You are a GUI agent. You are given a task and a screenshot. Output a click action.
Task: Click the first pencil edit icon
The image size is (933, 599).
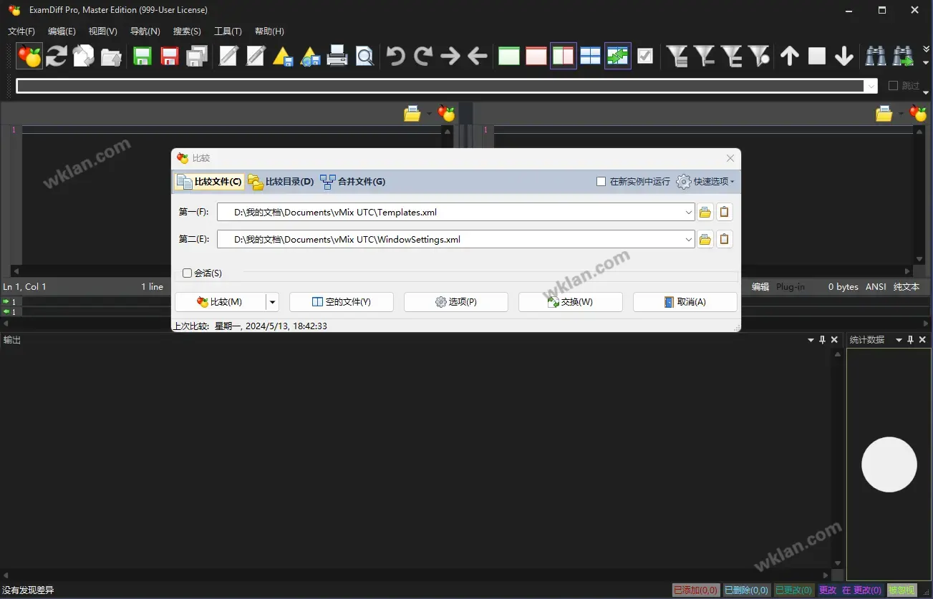(x=228, y=56)
